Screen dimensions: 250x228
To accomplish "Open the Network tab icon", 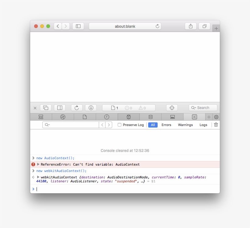I will [x=63, y=117].
